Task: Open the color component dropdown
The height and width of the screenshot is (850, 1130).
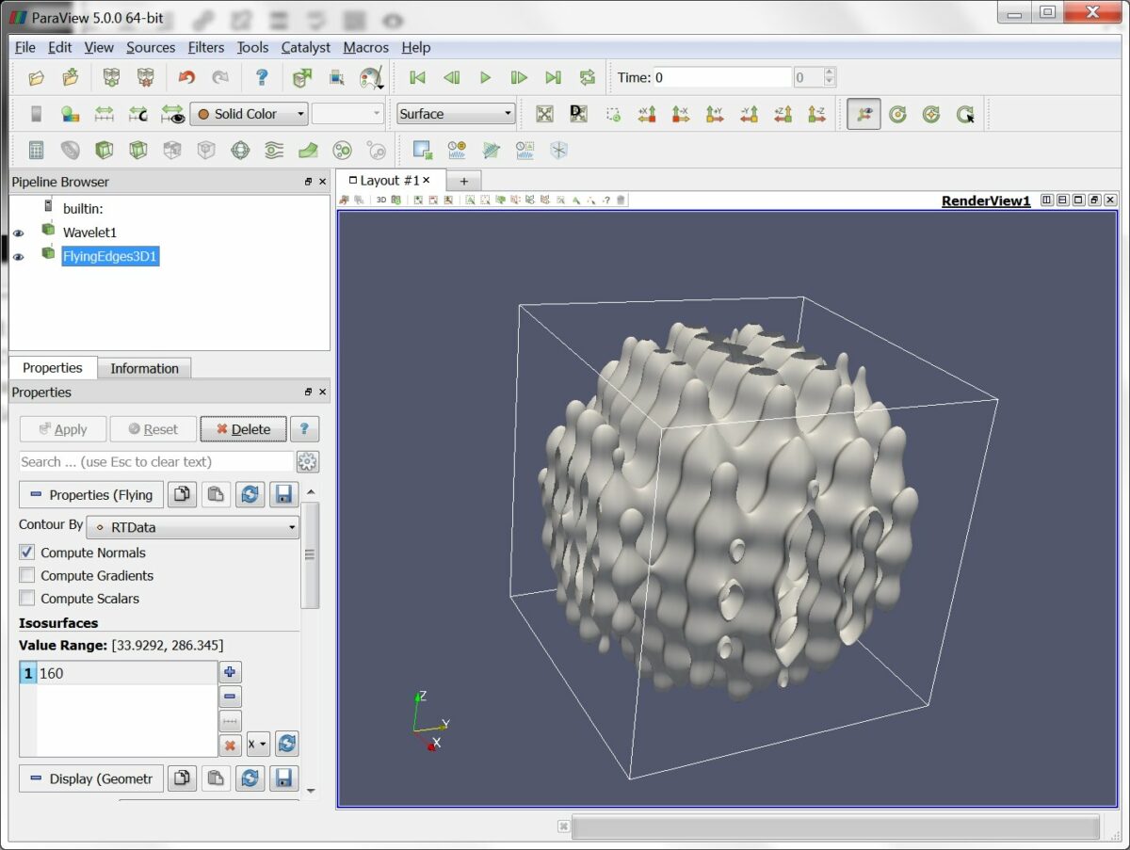Action: [x=347, y=114]
